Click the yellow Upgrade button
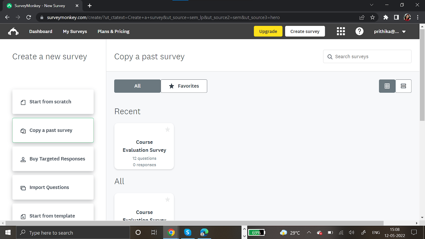 point(268,31)
